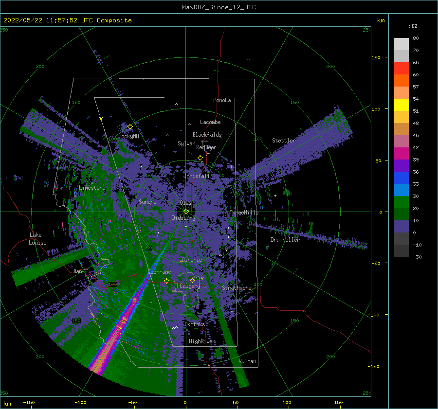Viewport: 438px width, 409px height.
Task: Pick the yellow diamond marker above Calgary
Action: click(192, 280)
